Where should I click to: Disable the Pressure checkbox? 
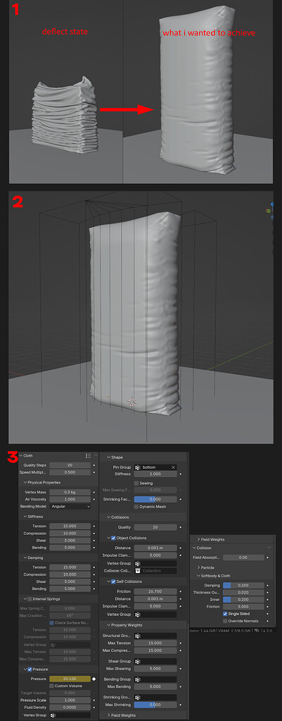30,670
